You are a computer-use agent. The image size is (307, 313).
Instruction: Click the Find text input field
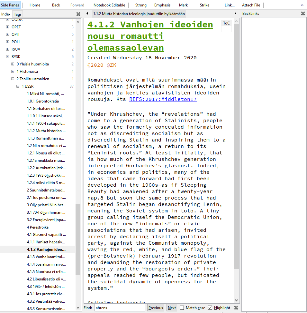click(120, 308)
